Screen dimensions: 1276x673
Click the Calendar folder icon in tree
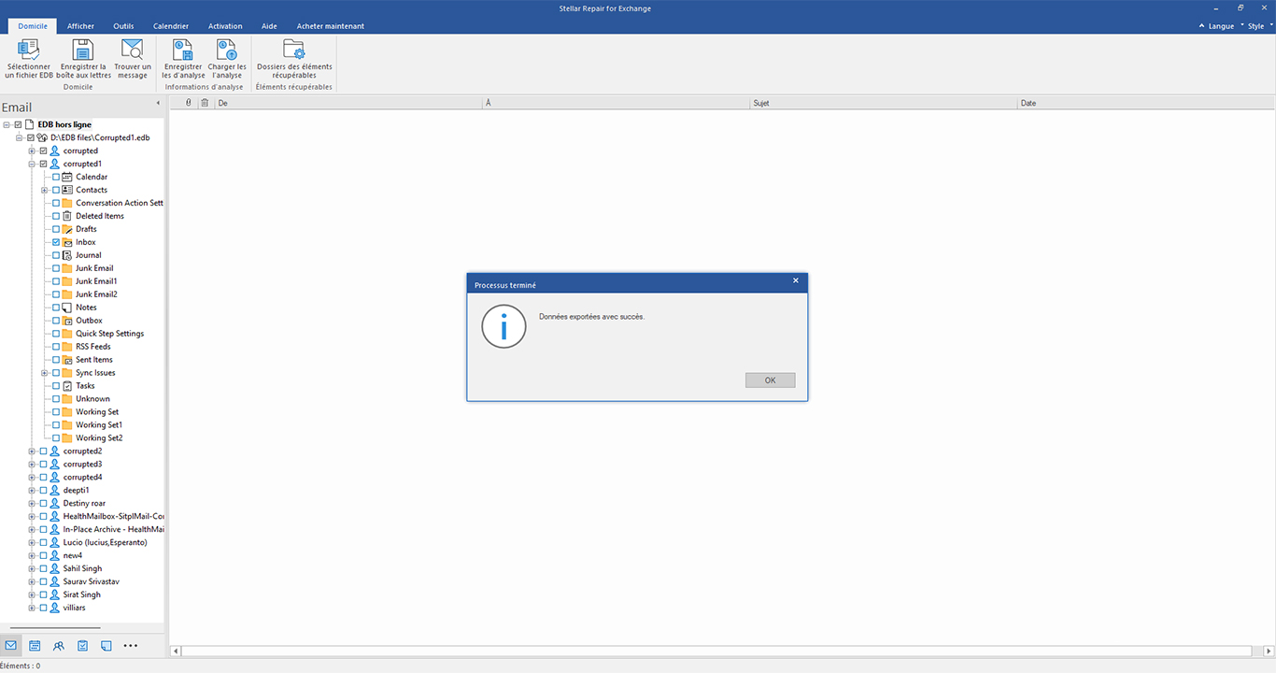coord(67,177)
